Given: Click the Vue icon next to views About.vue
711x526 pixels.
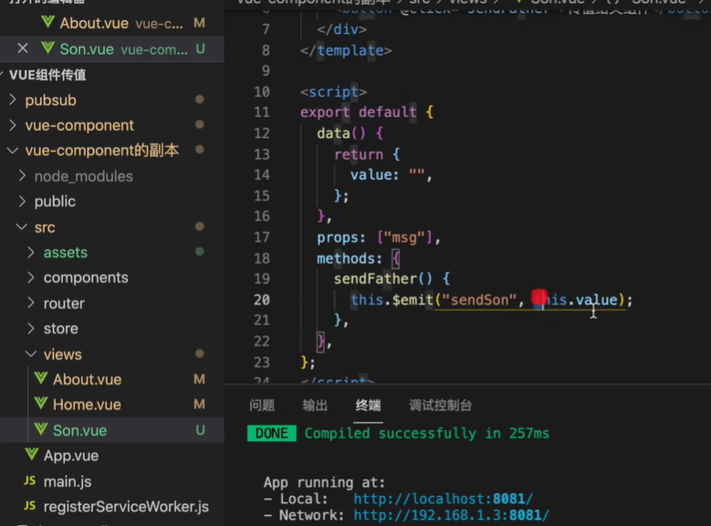Looking at the screenshot, I should click(x=41, y=378).
